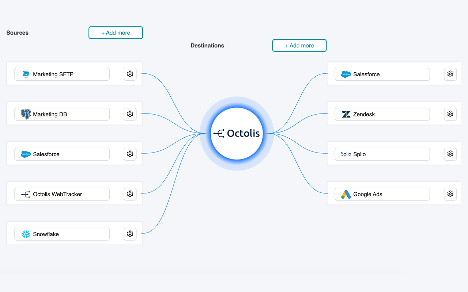Image resolution: width=468 pixels, height=292 pixels.
Task: Select the Marketing DB source field
Action: [x=62, y=114]
